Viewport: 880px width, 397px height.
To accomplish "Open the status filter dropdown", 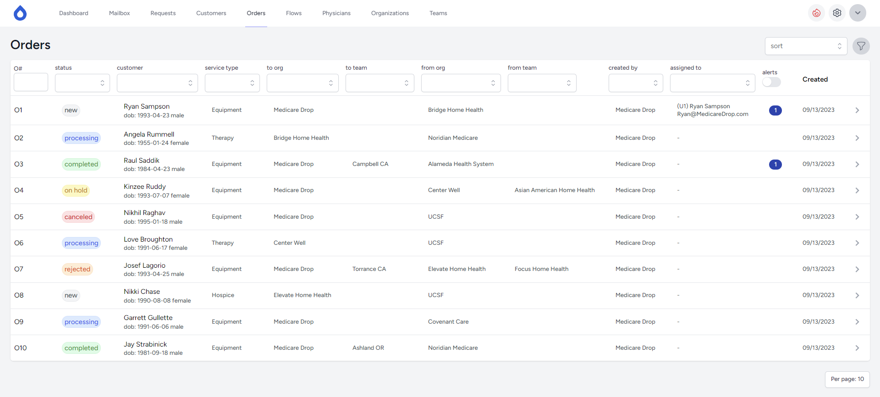I will click(82, 83).
